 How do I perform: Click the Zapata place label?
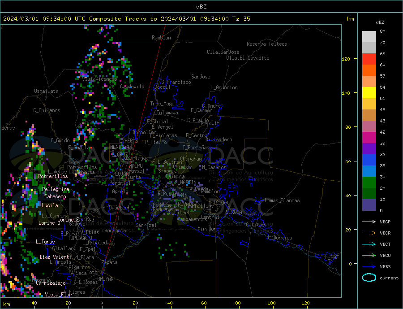pyautogui.click(x=110, y=262)
